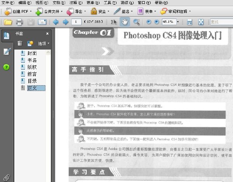Click bookmark list scroll up arrow
Viewport: 233px width, 182px height.
coord(48,52)
